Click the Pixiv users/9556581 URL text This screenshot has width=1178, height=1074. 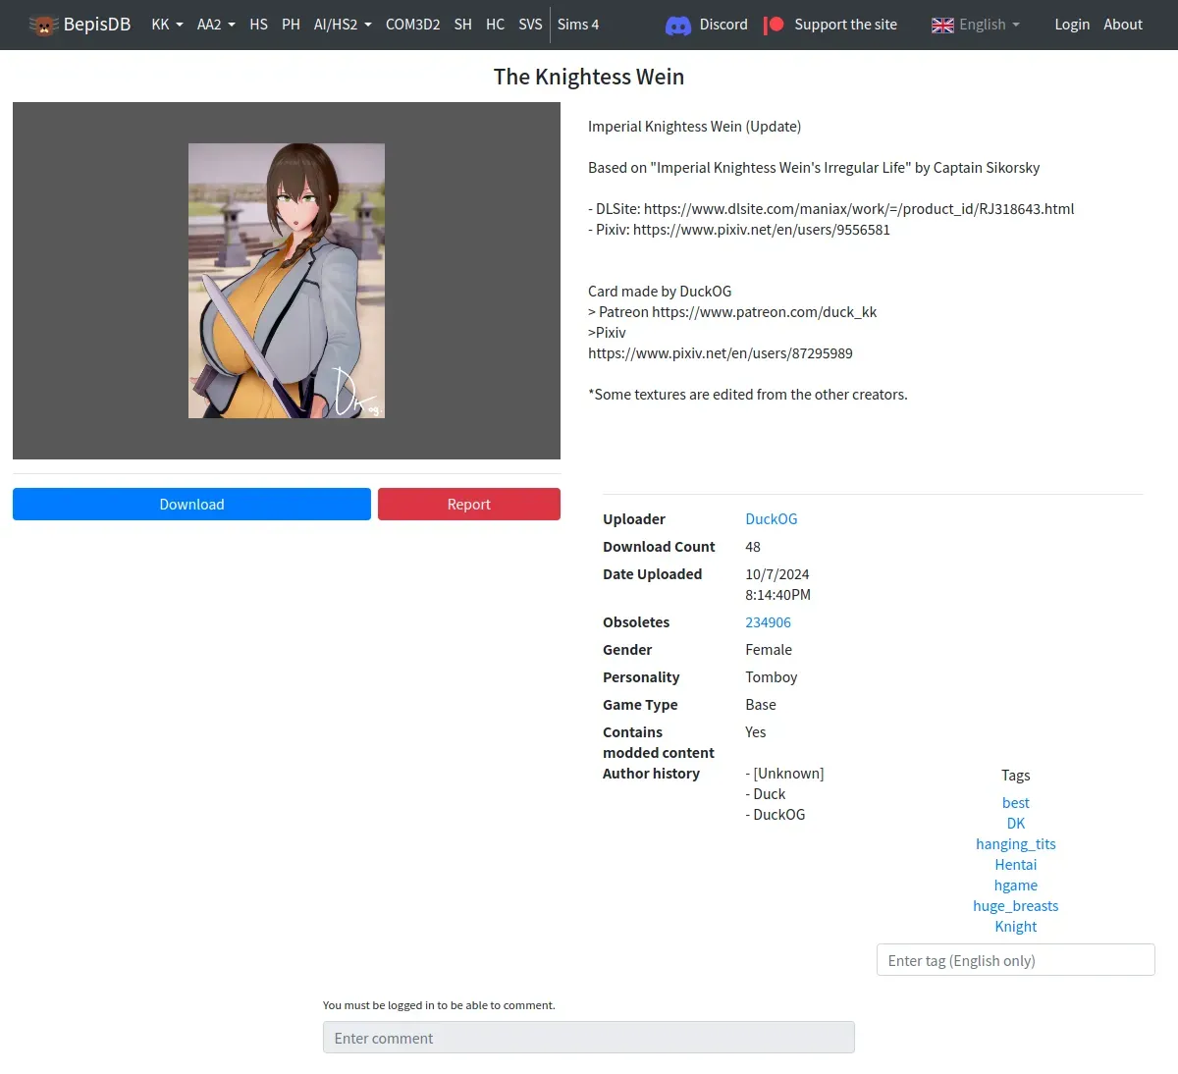coord(762,230)
